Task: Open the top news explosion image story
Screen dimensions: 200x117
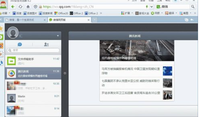Action: click(x=137, y=51)
